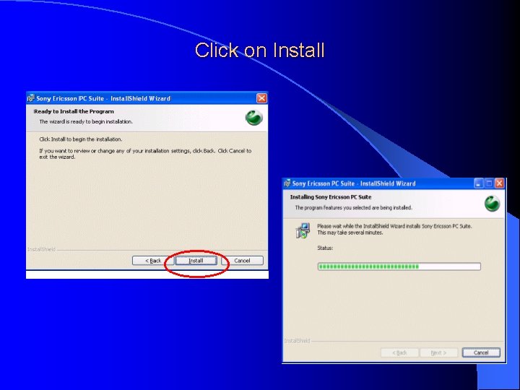Click the installer title bar icon of the Ready to Install window
The height and width of the screenshot is (390, 520).
pyautogui.click(x=31, y=98)
